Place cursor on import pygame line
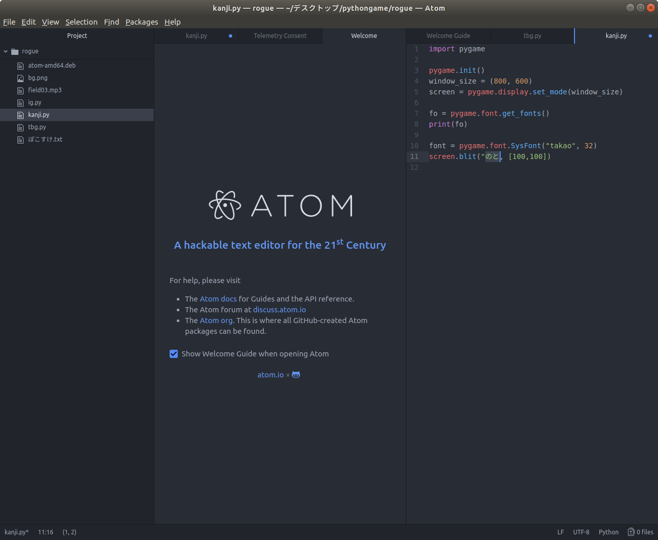The image size is (658, 540). point(457,49)
